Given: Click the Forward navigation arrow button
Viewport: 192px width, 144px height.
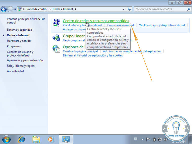Looking at the screenshot, I should [10, 9].
